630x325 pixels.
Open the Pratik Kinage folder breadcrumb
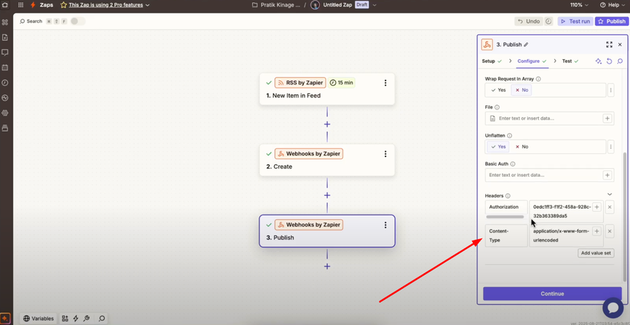click(276, 5)
